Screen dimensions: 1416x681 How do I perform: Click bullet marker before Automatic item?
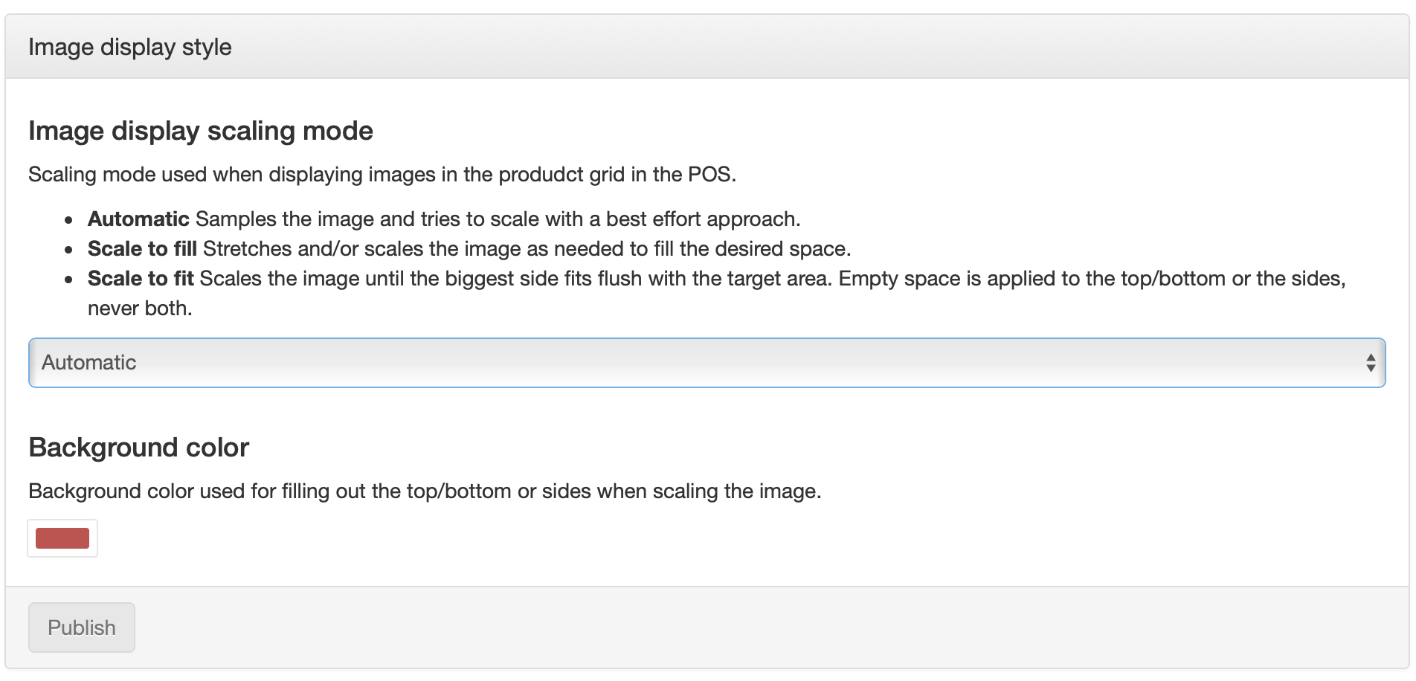69,221
